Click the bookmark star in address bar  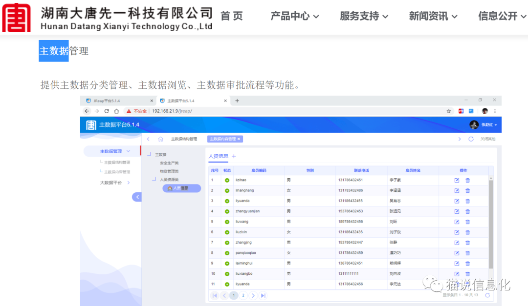[x=449, y=111]
